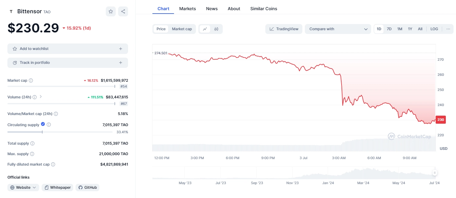Select the 1Y time range
Viewport: 456px width, 198px height.
[410, 29]
